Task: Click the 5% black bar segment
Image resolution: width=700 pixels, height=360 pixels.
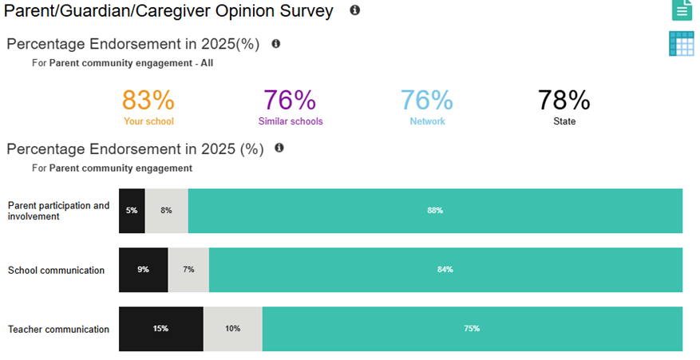Action: pyautogui.click(x=132, y=211)
